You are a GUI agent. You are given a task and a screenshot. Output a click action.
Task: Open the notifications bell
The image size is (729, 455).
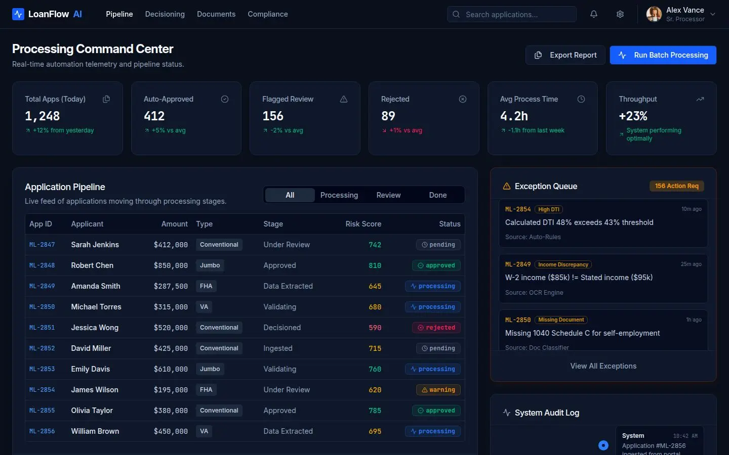click(x=594, y=14)
